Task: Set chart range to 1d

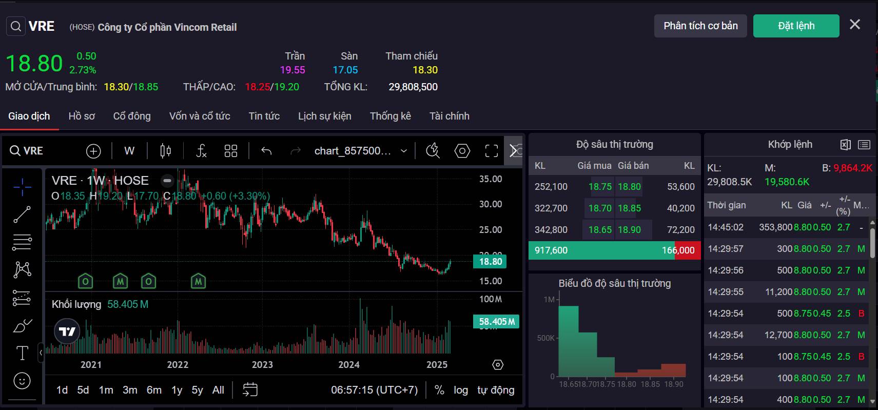Action: pos(62,390)
